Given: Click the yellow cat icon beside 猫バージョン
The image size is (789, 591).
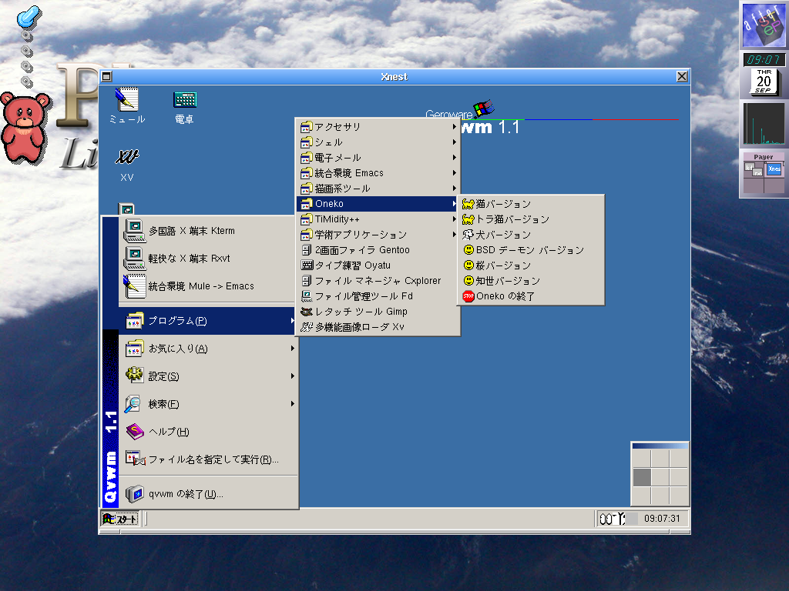Looking at the screenshot, I should click(x=468, y=203).
